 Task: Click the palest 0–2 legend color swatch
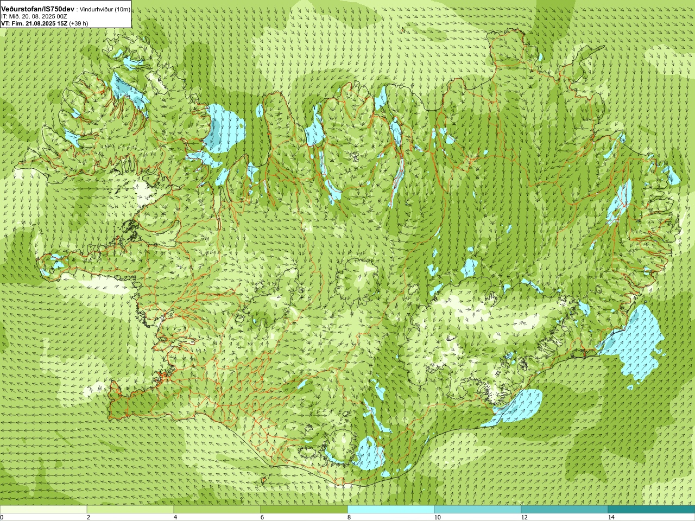tap(43, 510)
